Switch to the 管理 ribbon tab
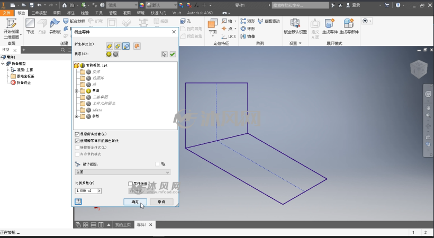This screenshot has height=238, width=434. (x=113, y=13)
